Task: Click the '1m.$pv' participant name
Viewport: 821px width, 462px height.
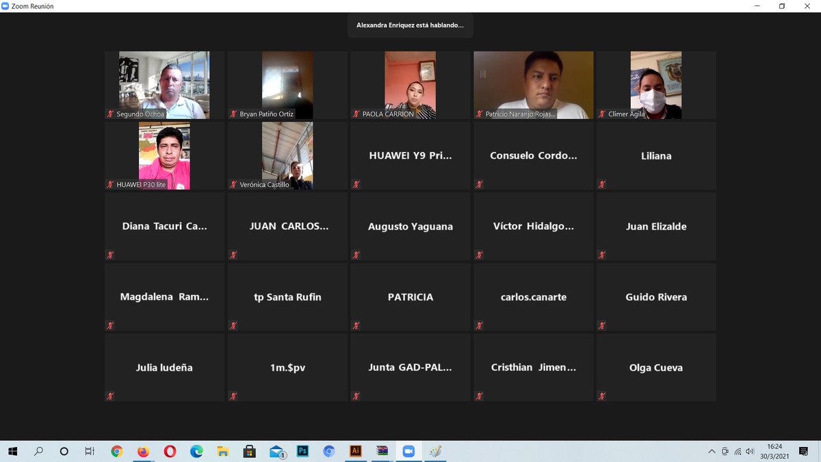Action: pos(287,367)
